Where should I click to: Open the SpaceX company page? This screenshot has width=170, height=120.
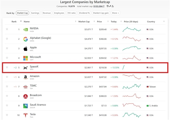[x=34, y=67]
